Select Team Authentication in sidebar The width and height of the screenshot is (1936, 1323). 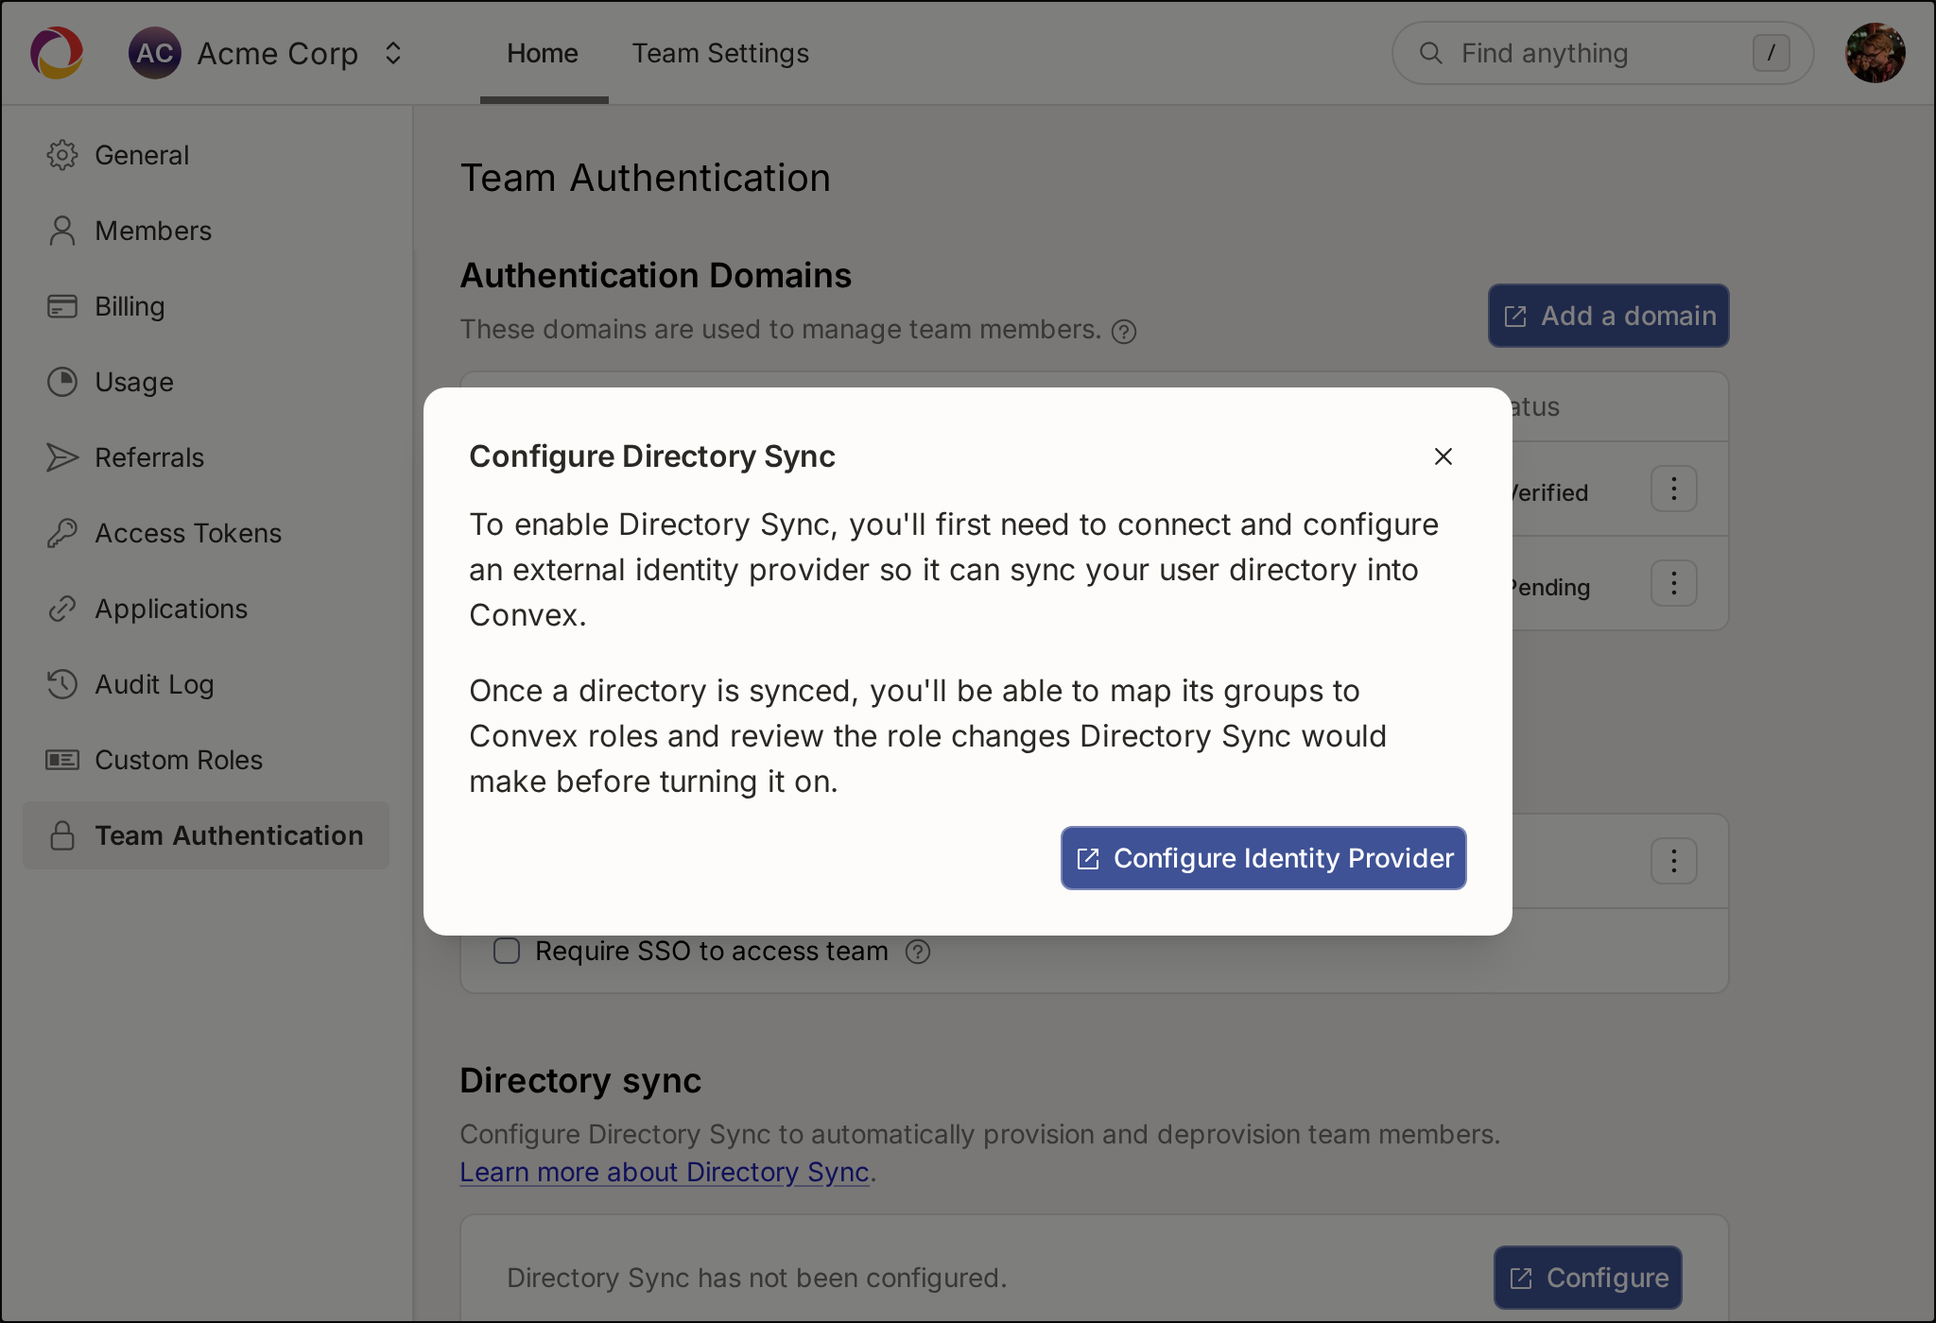click(206, 835)
